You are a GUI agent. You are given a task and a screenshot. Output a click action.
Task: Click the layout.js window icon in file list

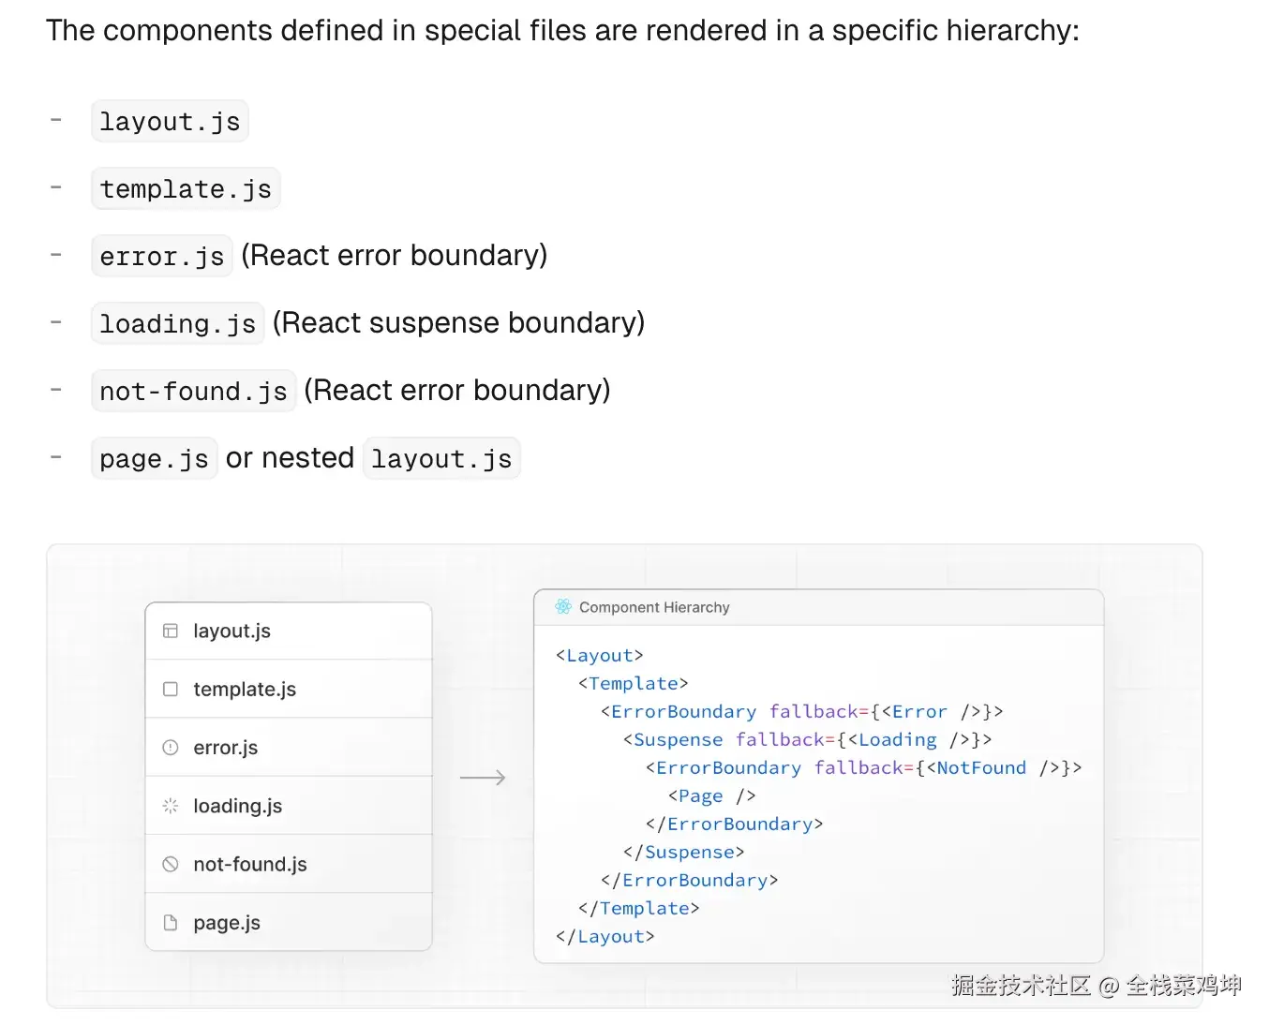click(x=171, y=631)
